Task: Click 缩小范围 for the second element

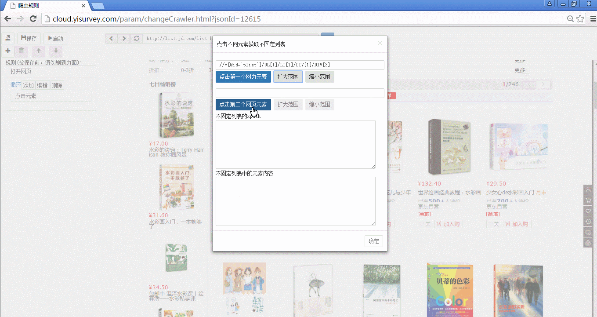Action: 320,105
